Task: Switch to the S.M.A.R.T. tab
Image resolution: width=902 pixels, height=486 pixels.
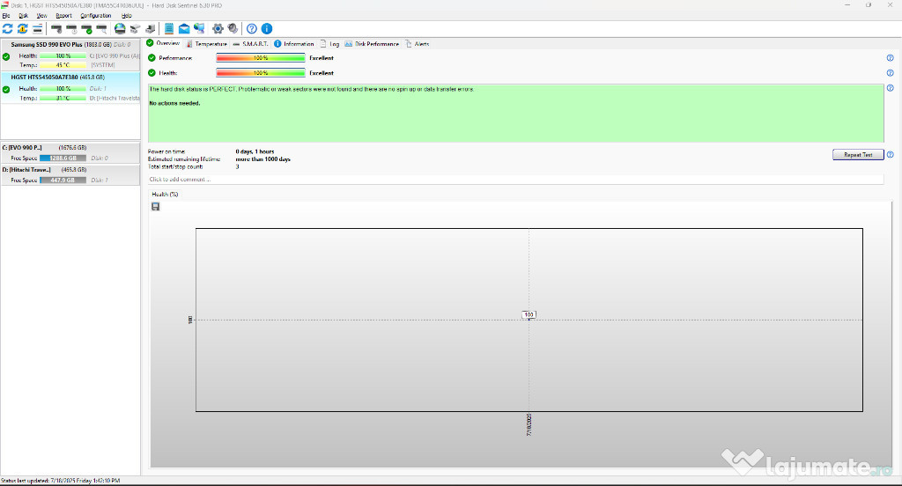Action: 251,44
